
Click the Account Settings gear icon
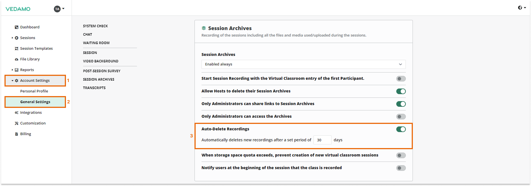point(17,81)
